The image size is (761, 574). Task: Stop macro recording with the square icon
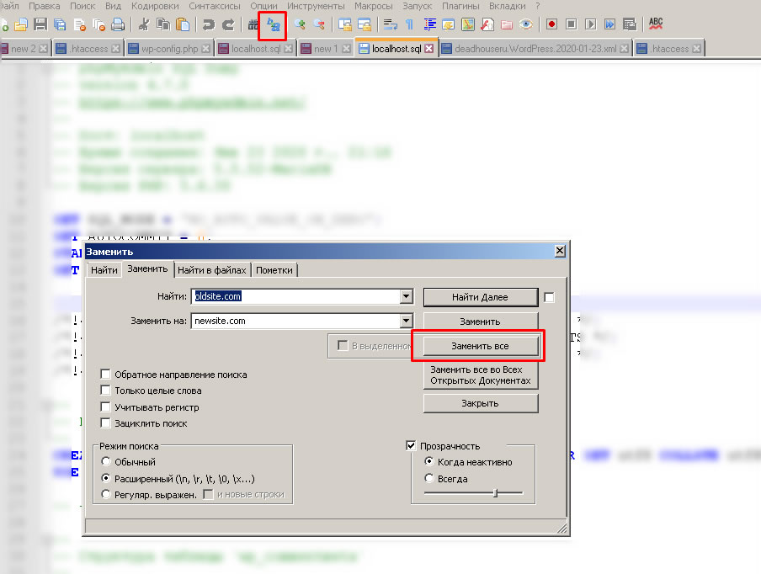(x=572, y=24)
